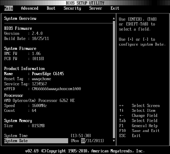Viewport: 170px width, 154px height.
Task: Click Service Tag value 1234567
Action: (39, 84)
